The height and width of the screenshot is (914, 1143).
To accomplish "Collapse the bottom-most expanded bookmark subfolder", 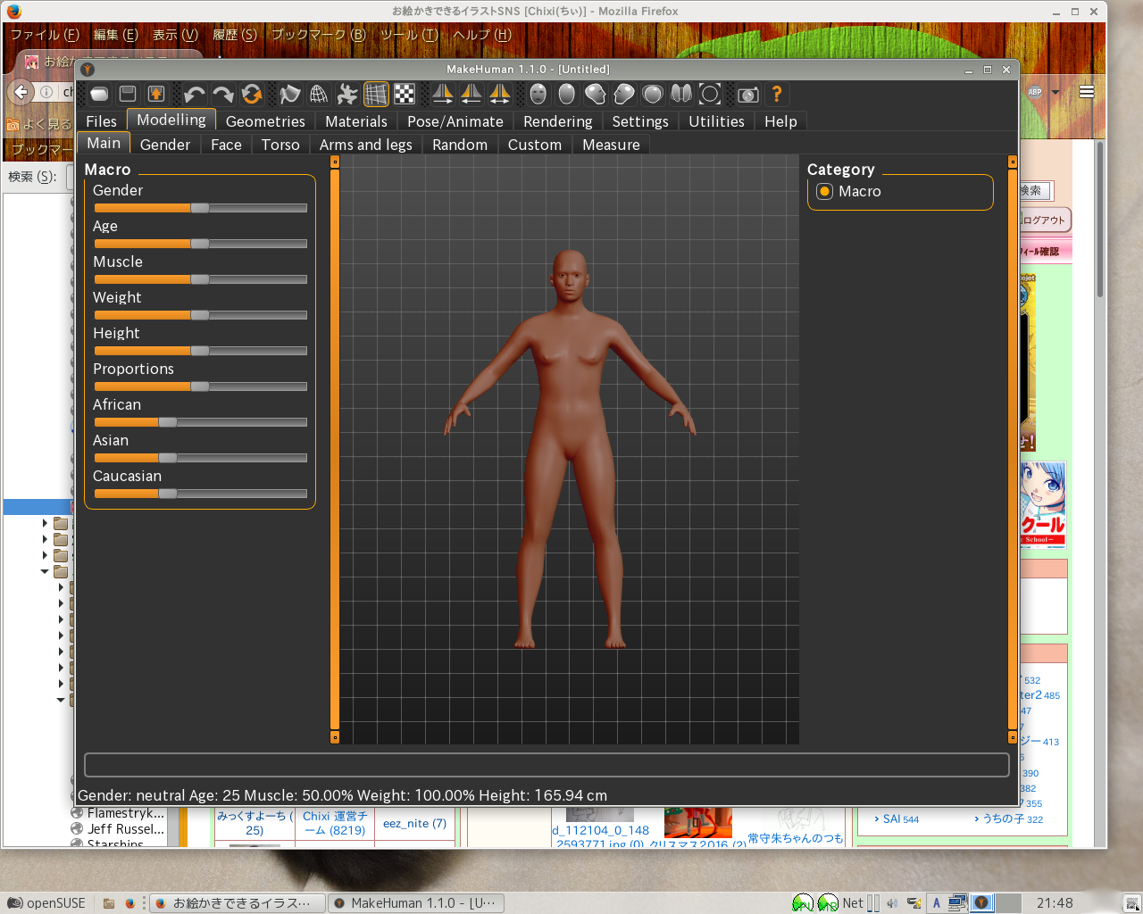I will click(61, 700).
